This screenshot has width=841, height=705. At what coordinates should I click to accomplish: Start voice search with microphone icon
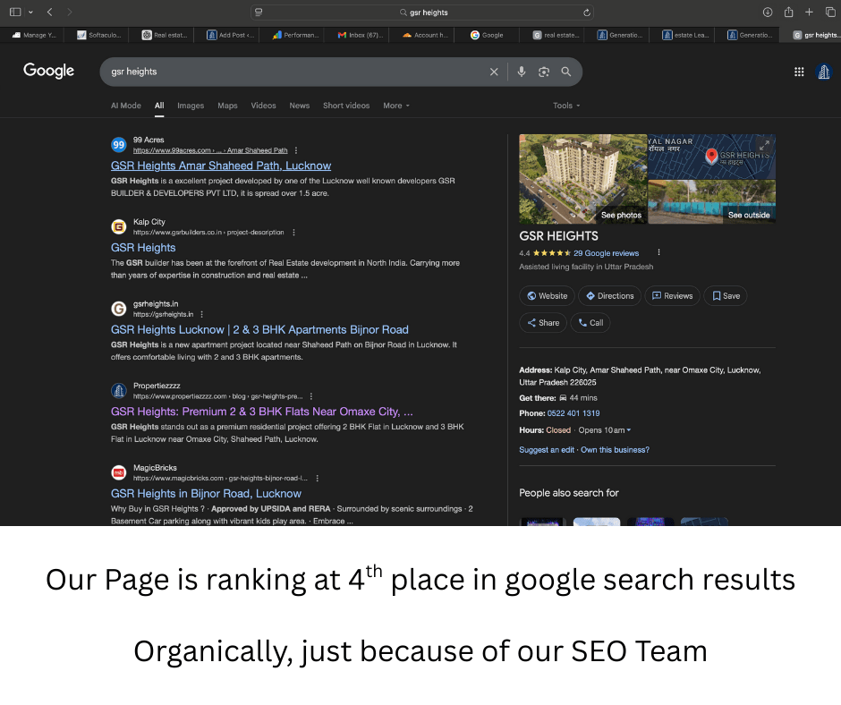[522, 72]
